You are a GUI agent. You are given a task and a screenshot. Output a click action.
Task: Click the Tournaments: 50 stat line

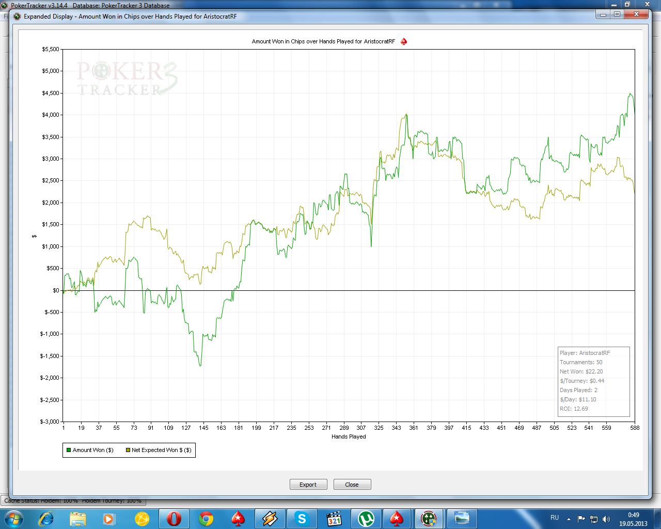pos(581,362)
